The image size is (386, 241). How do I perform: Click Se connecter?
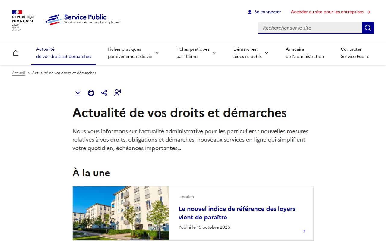pos(264,12)
